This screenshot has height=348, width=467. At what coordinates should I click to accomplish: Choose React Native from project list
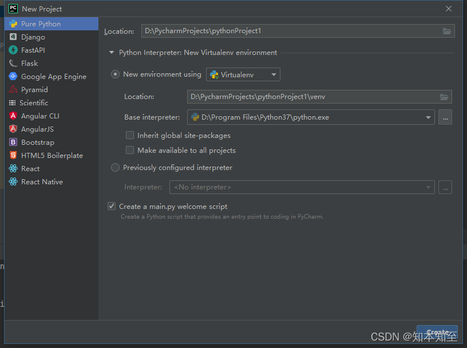[42, 182]
